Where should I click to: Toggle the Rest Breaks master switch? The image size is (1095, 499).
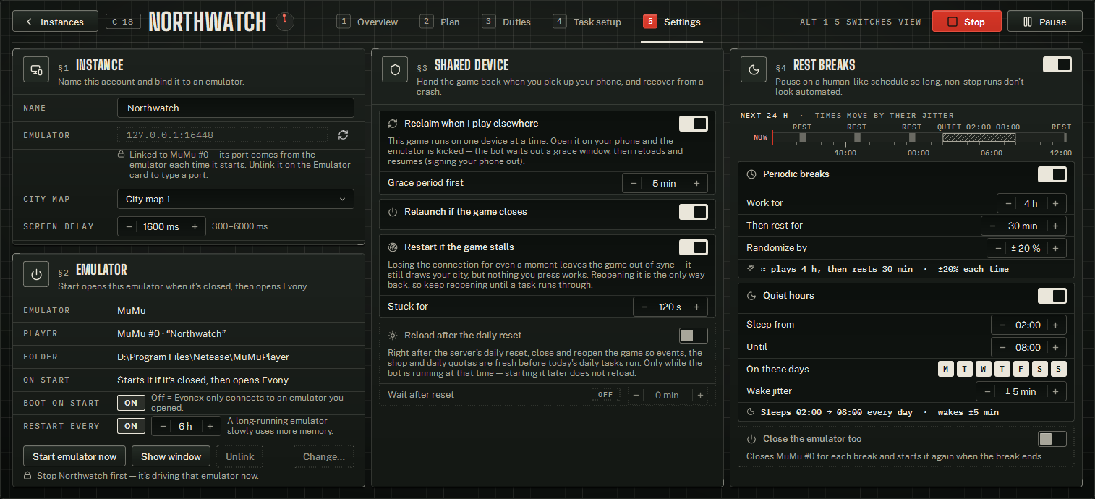tap(1057, 64)
